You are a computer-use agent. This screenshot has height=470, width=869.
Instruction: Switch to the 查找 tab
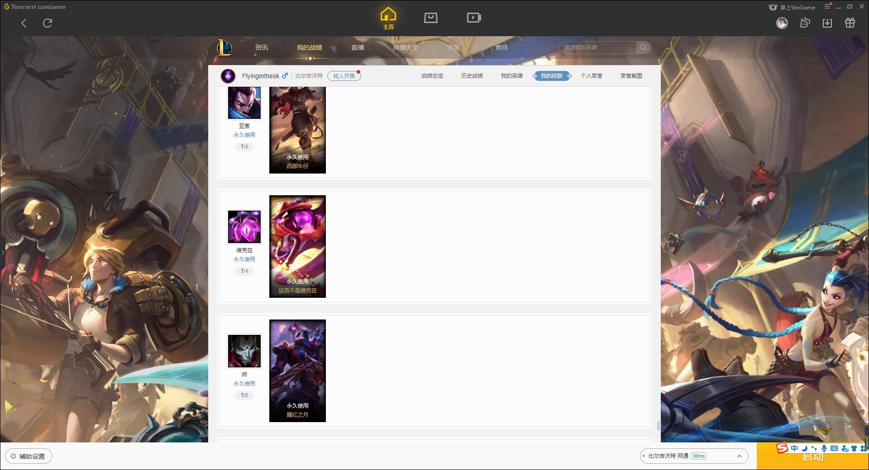[x=501, y=47]
